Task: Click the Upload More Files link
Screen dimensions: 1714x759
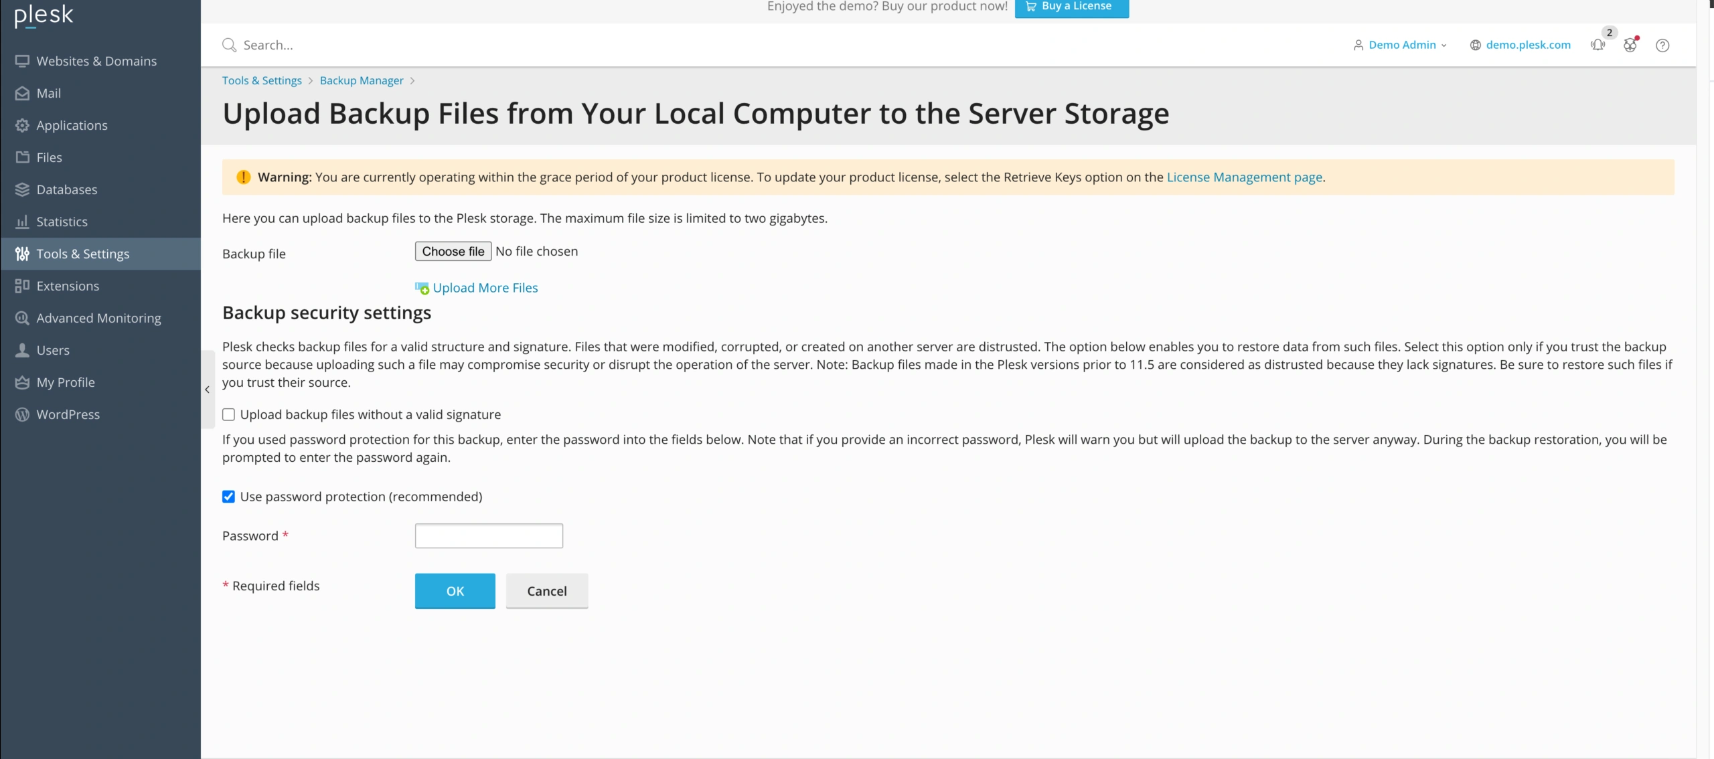Action: 485,288
